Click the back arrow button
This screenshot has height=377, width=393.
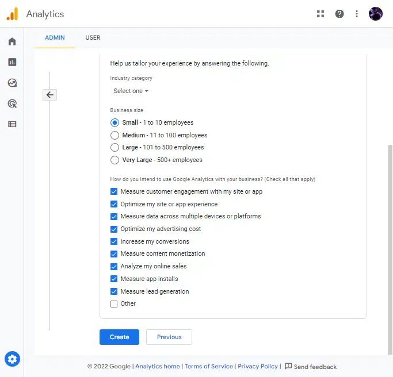pos(49,95)
